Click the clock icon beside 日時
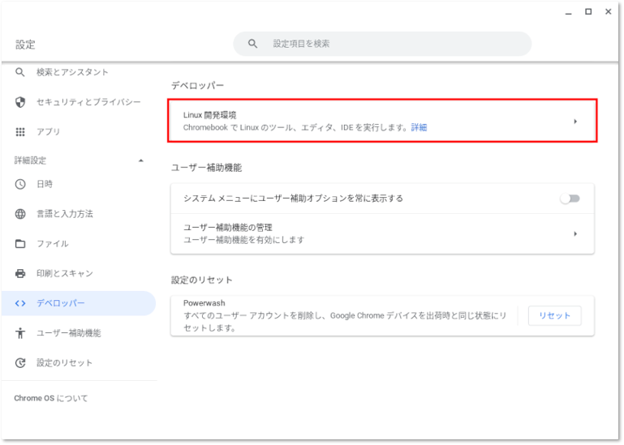624x445 pixels. tap(21, 184)
